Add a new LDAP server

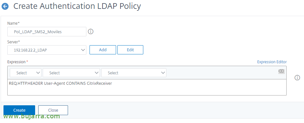point(103,50)
